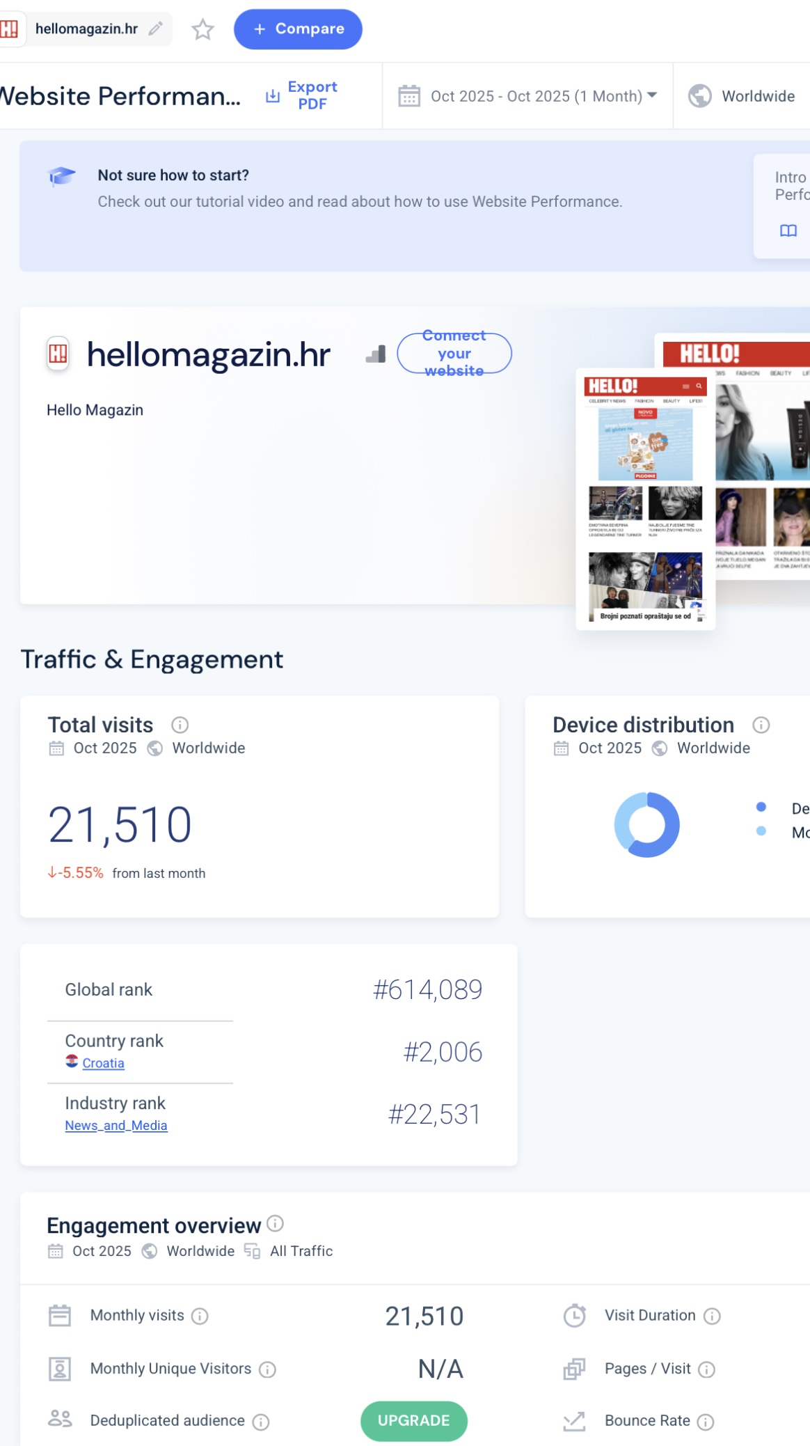810x1446 pixels.
Task: Click the calendar icon in date selector
Action: point(409,96)
